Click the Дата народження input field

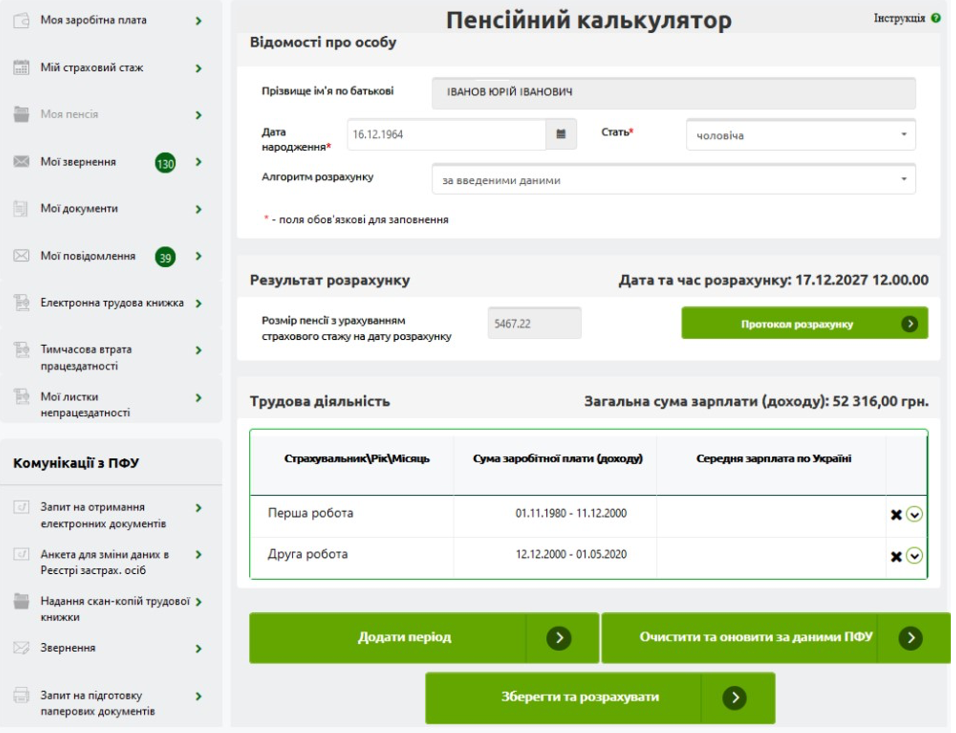point(446,134)
